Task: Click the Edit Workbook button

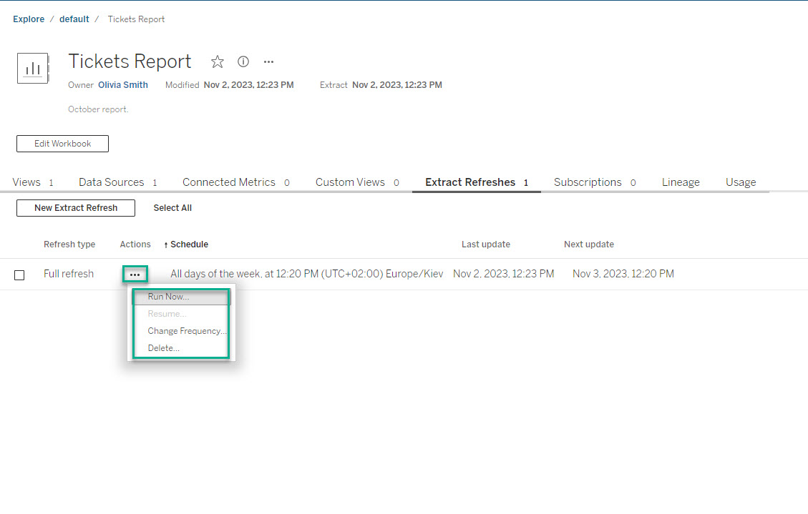Action: pos(63,144)
